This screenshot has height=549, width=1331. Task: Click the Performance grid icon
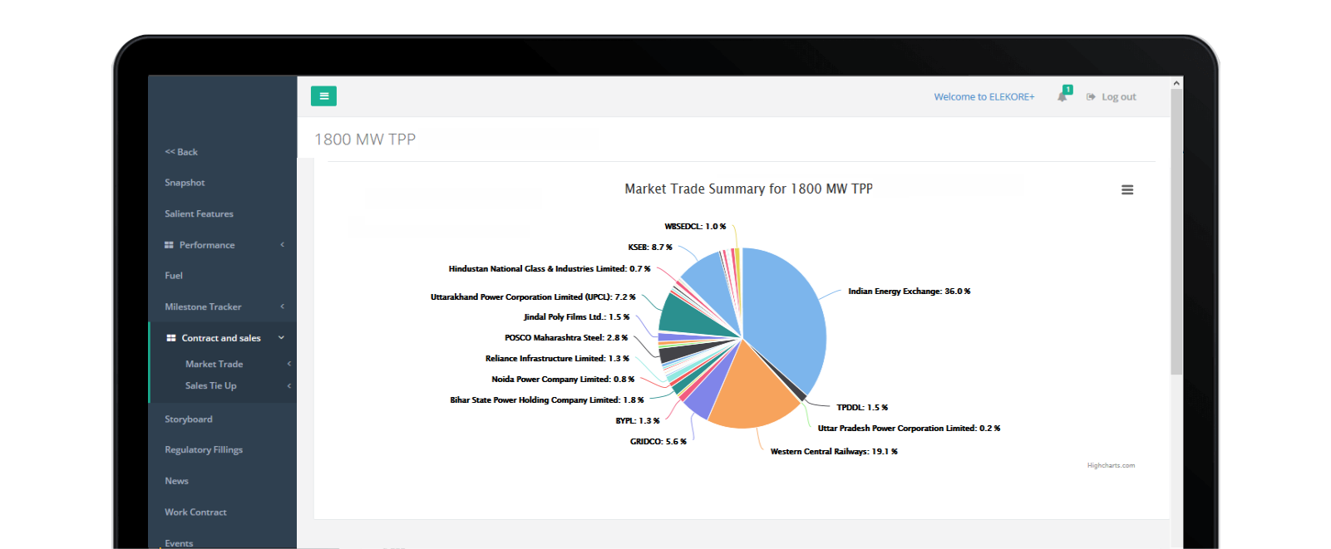[169, 245]
